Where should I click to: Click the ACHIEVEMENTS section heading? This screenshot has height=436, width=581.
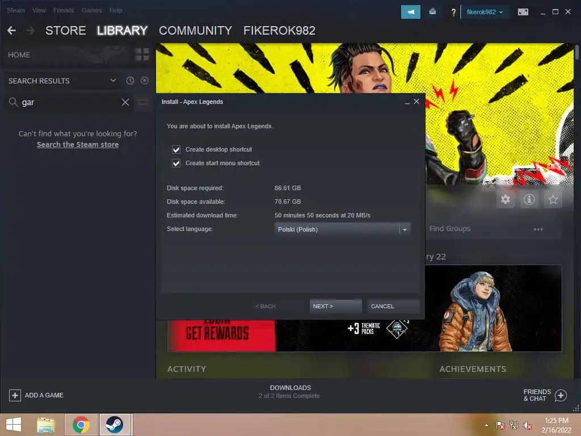coord(473,369)
